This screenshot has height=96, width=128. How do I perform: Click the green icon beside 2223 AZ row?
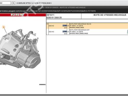pyautogui.click(x=127, y=32)
